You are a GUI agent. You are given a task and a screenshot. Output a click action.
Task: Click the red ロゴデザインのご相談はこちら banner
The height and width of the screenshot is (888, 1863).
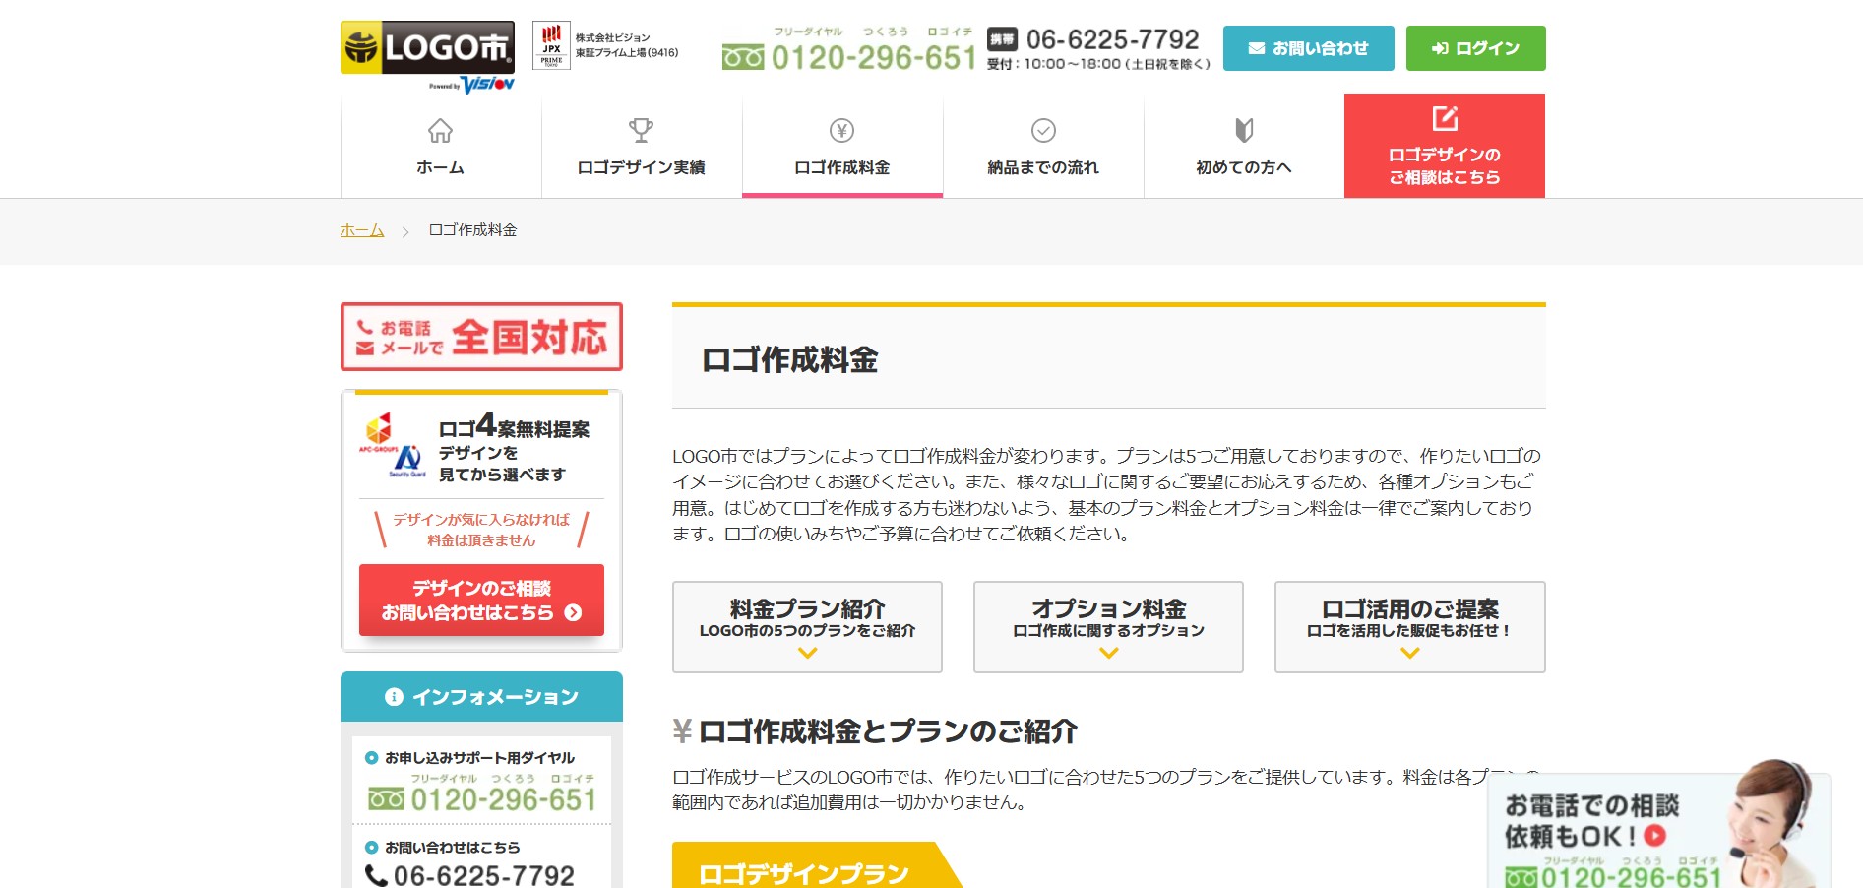coord(1444,146)
